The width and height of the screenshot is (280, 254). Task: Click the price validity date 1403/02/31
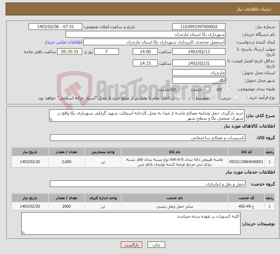(x=199, y=63)
